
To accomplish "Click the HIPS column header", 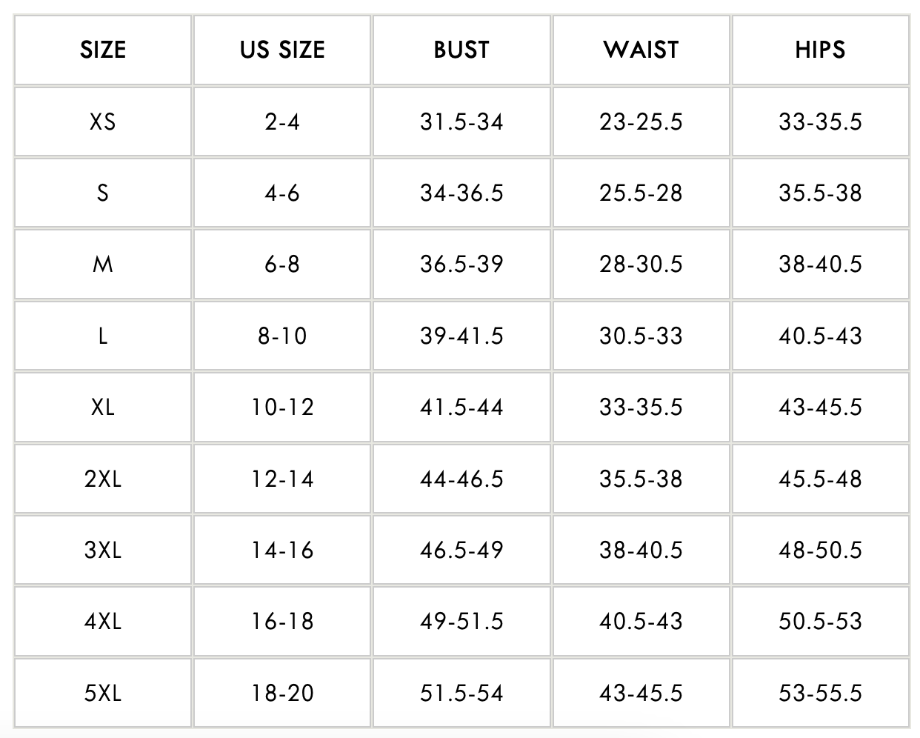I will pos(820,50).
